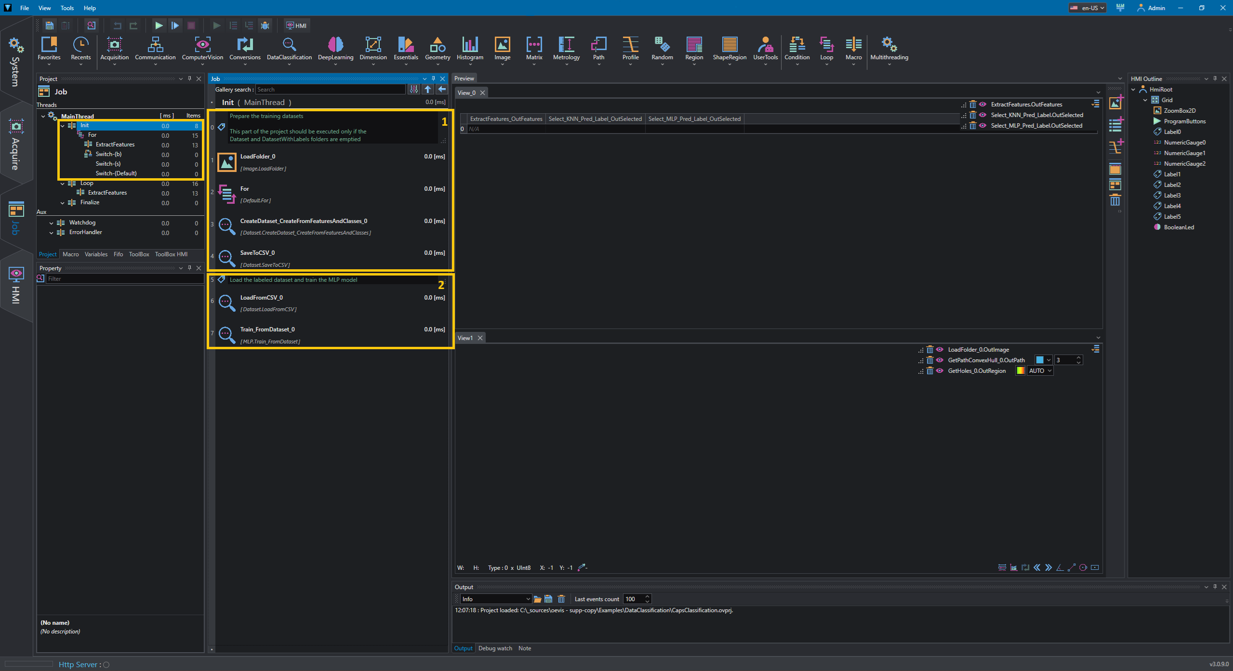The height and width of the screenshot is (671, 1233).
Task: Open the Tools menu
Action: pos(67,8)
